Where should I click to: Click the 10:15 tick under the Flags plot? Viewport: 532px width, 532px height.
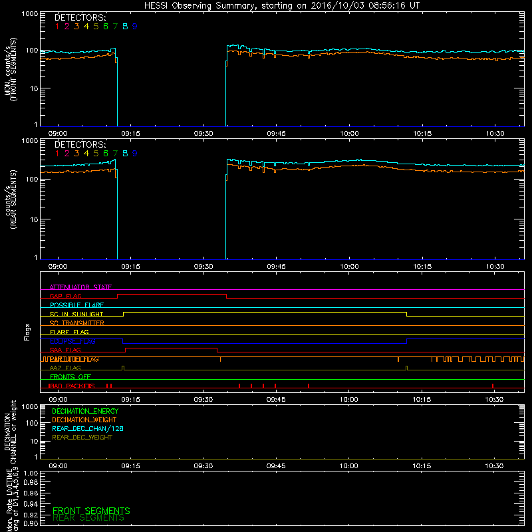coord(422,400)
